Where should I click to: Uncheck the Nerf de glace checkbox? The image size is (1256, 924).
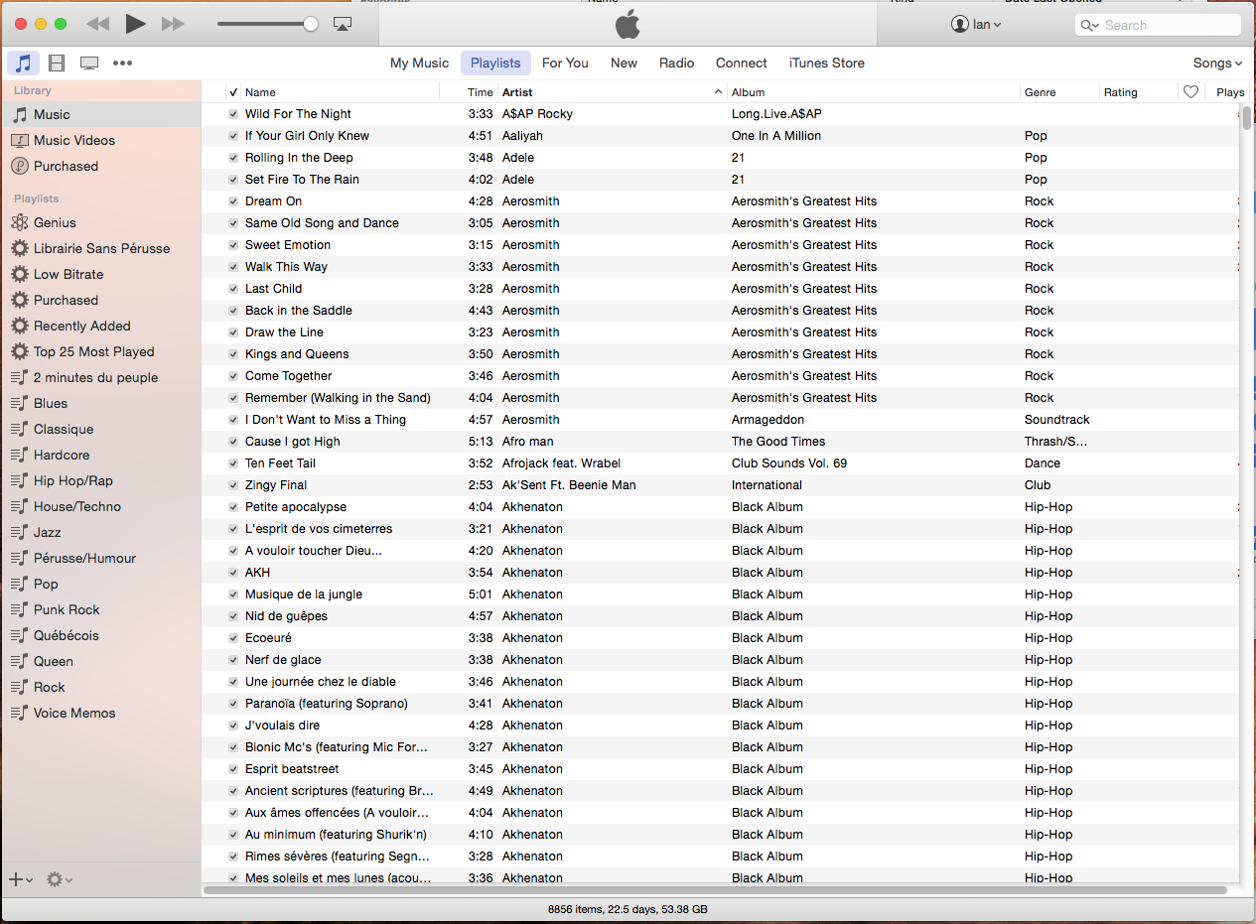point(233,660)
